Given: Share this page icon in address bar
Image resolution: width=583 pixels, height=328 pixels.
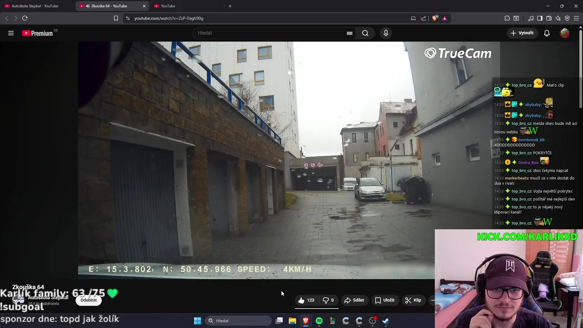Looking at the screenshot, I should click(x=424, y=18).
